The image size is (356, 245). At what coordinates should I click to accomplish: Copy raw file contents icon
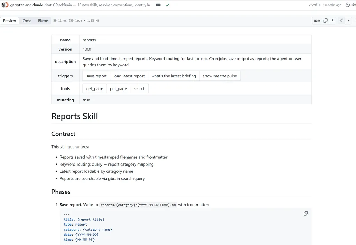pos(325,20)
